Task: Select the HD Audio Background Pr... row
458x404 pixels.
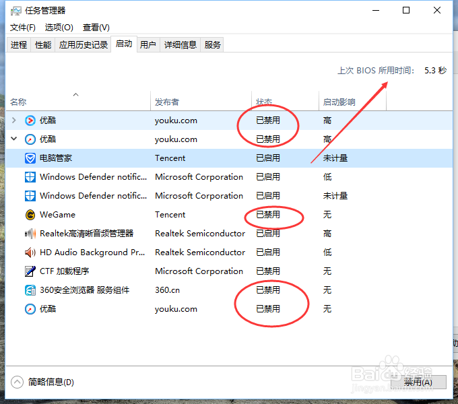Action: tap(229, 252)
